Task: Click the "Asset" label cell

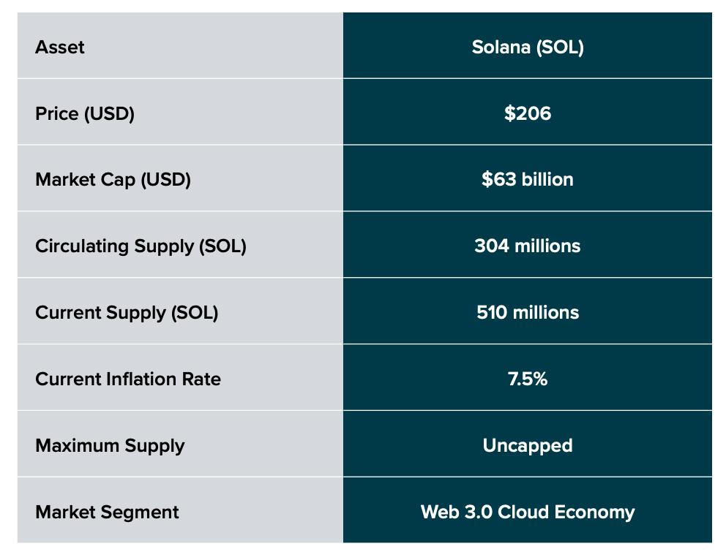Action: tap(60, 48)
